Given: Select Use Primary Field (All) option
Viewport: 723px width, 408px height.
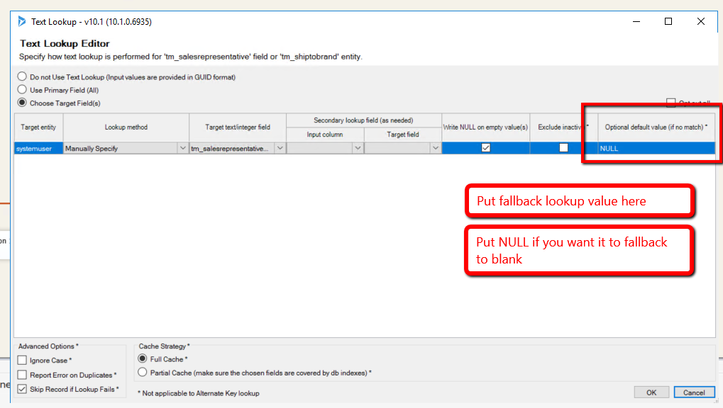Looking at the screenshot, I should (x=22, y=89).
